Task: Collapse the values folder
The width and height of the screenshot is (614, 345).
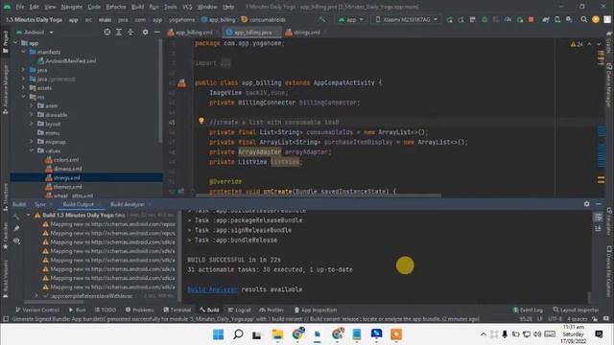Action: point(32,150)
